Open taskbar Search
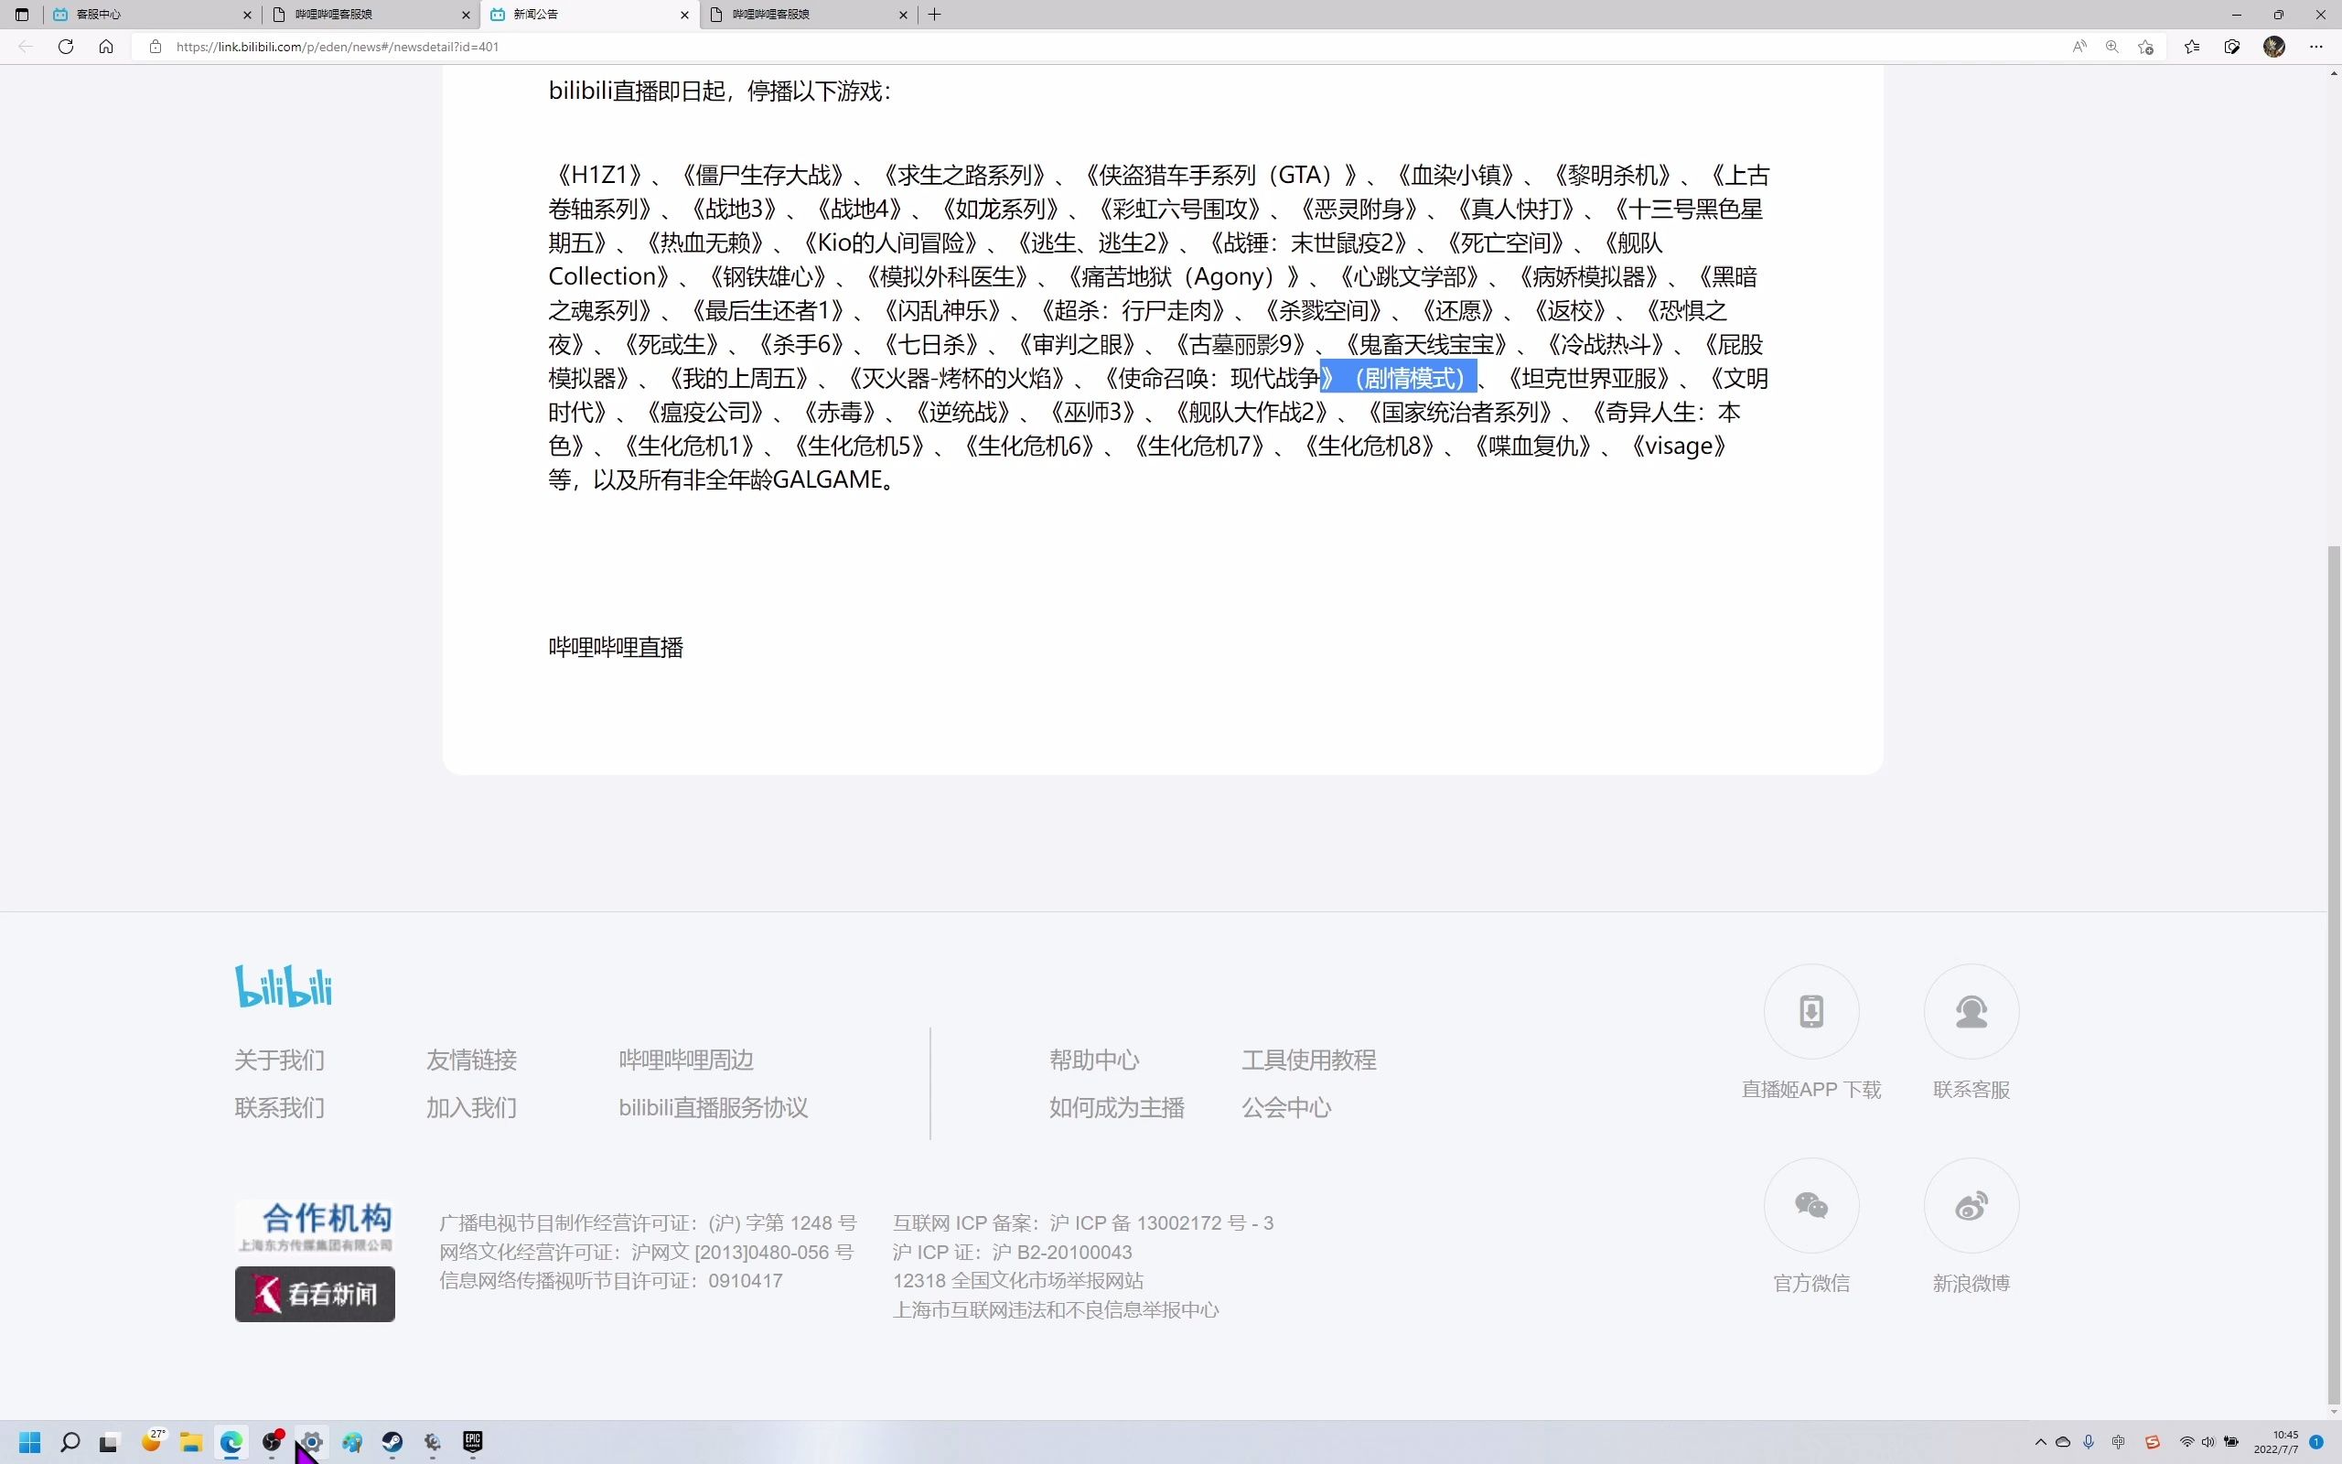Image resolution: width=2342 pixels, height=1464 pixels. pyautogui.click(x=70, y=1443)
